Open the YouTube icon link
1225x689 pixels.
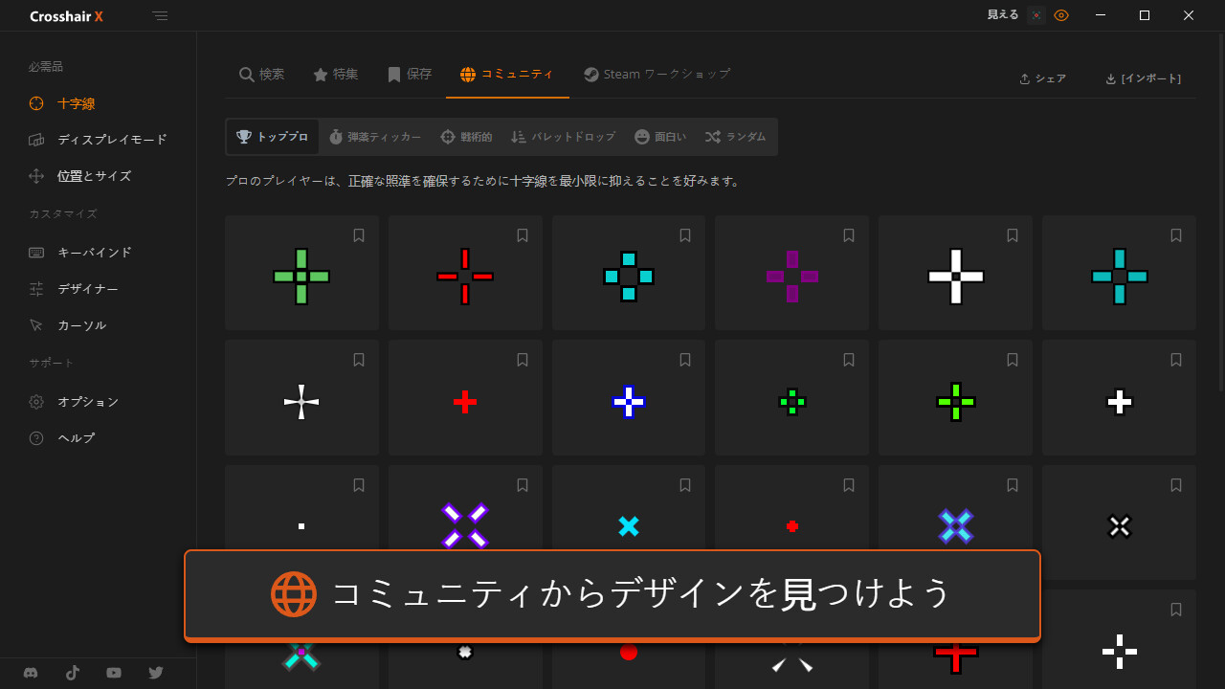click(x=114, y=673)
